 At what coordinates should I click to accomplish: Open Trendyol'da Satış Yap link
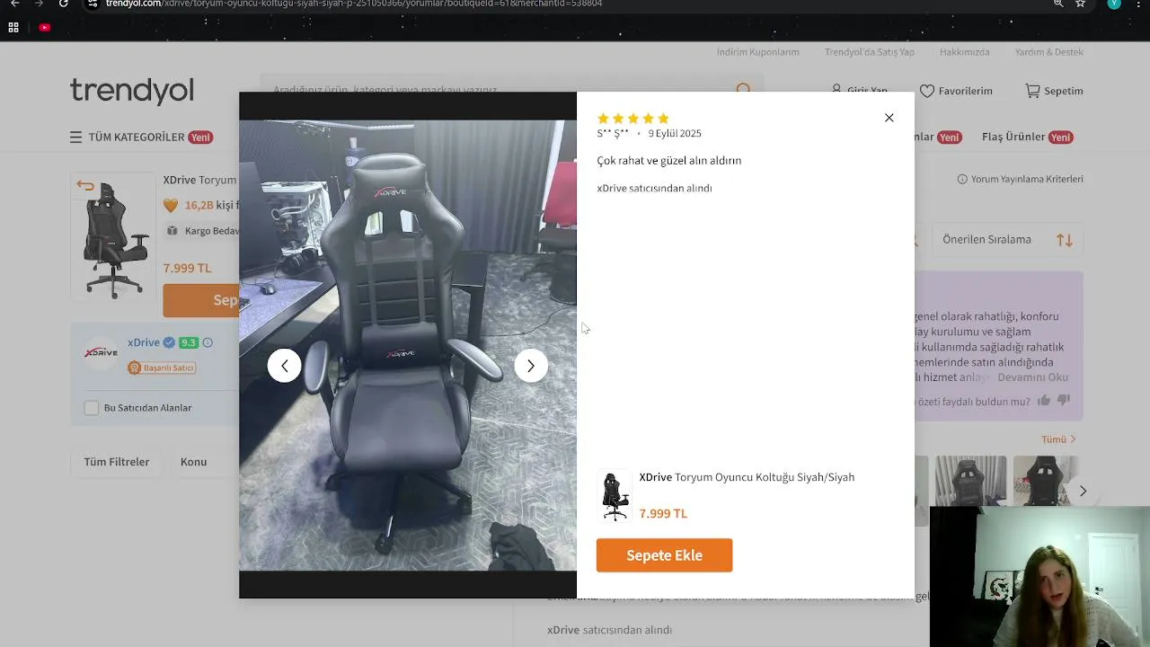(x=870, y=52)
